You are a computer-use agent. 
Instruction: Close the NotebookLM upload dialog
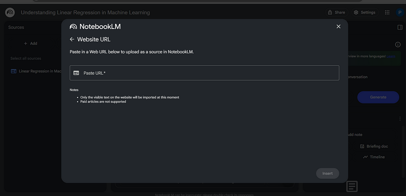tap(338, 26)
